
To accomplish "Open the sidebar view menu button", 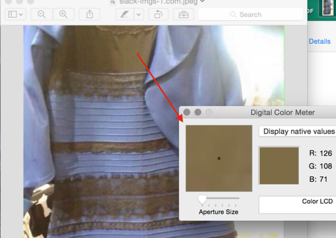I will (16, 14).
